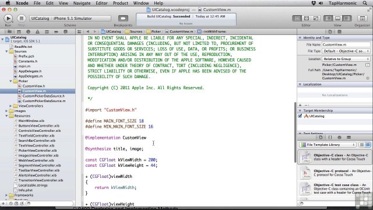Image resolution: width=373 pixels, height=210 pixels.
Task: Open the Organizer window
Action: pos(363,18)
